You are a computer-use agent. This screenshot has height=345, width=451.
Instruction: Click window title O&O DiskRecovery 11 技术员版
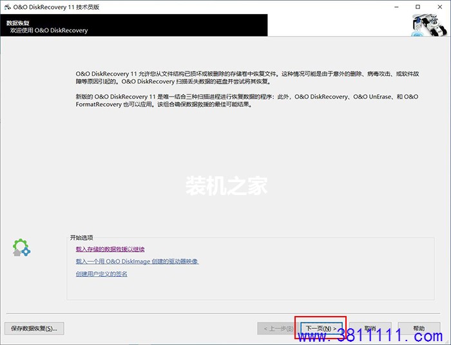tap(56, 7)
